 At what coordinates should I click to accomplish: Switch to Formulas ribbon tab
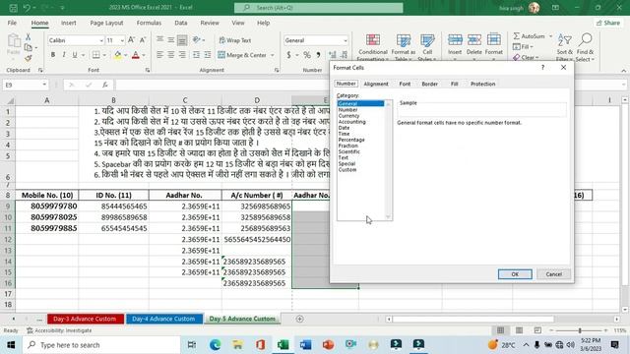(149, 23)
